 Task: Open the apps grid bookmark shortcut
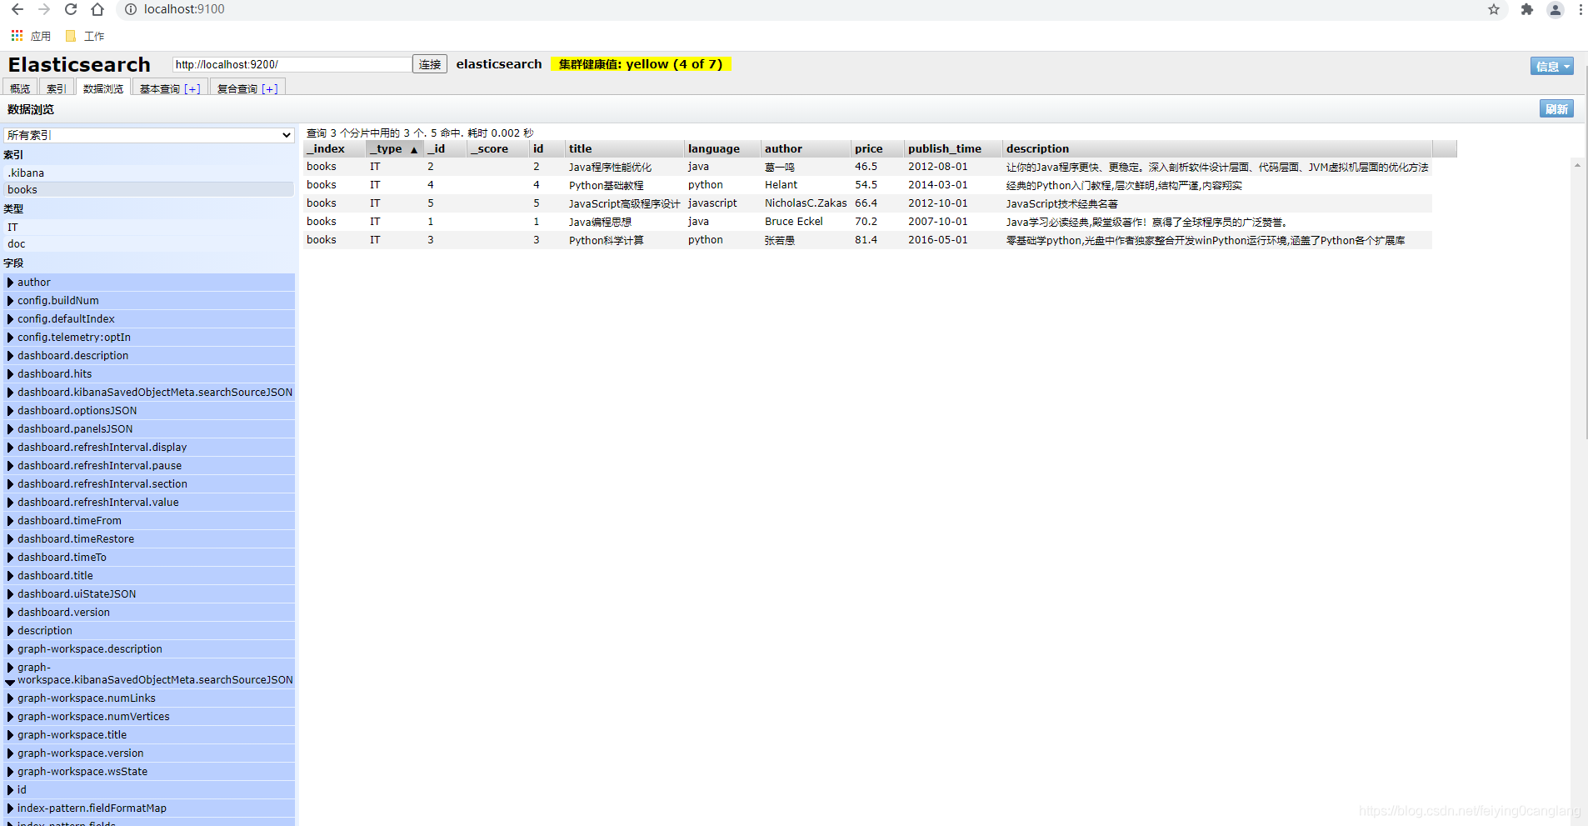(x=31, y=36)
